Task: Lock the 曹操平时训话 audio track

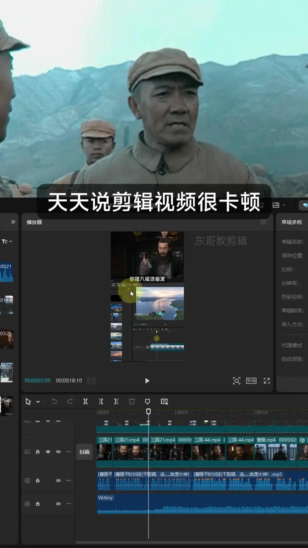Action: [38, 481]
